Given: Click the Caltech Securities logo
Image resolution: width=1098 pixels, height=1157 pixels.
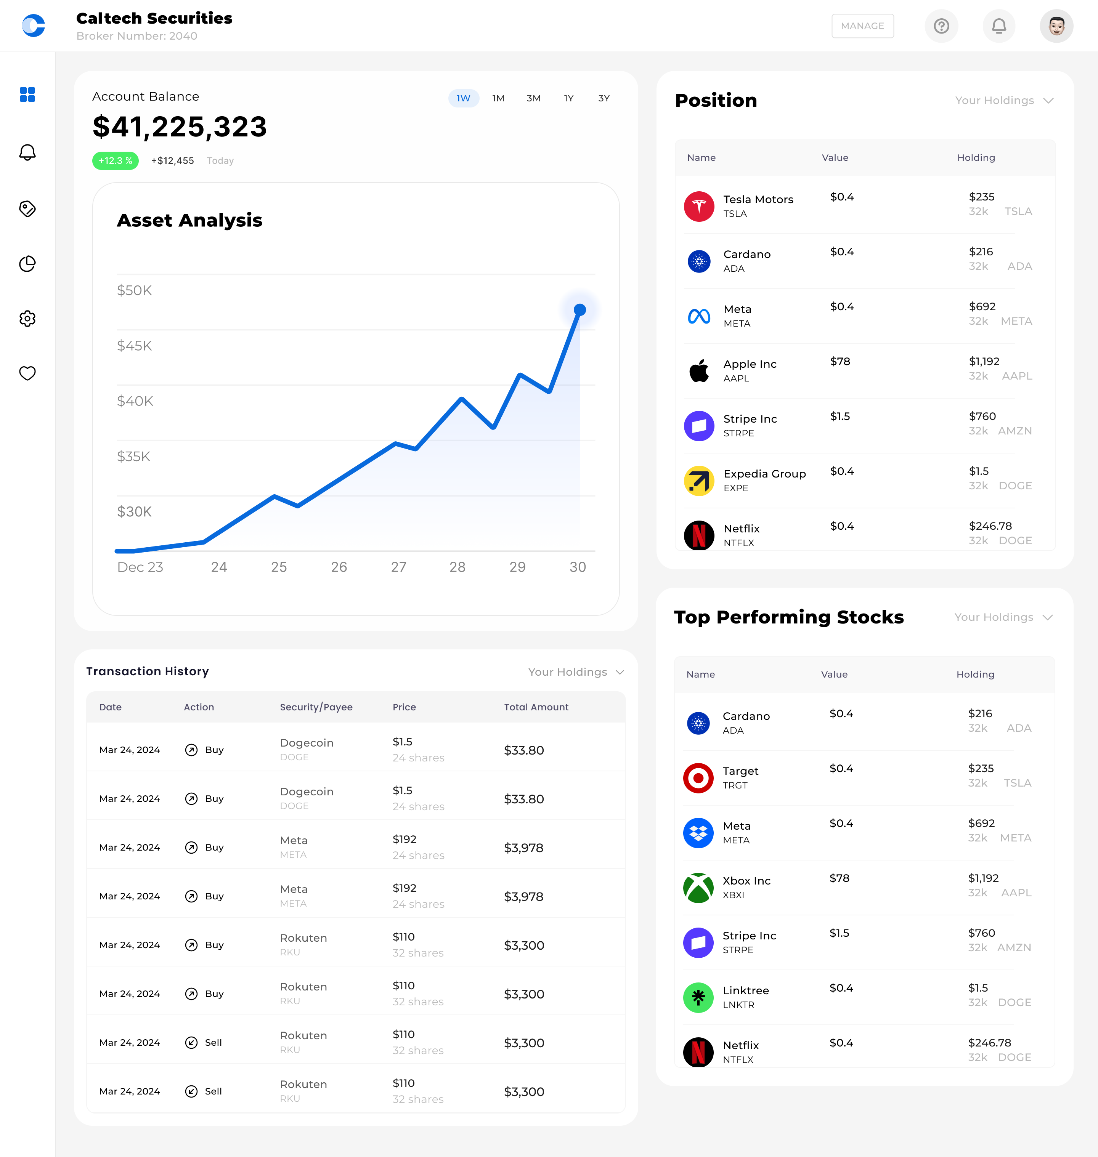Looking at the screenshot, I should [34, 26].
